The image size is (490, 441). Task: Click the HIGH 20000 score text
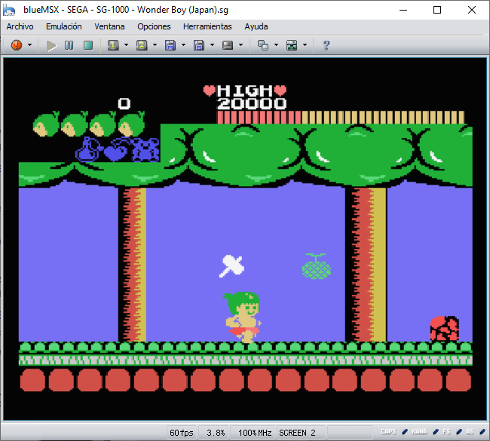pos(245,97)
